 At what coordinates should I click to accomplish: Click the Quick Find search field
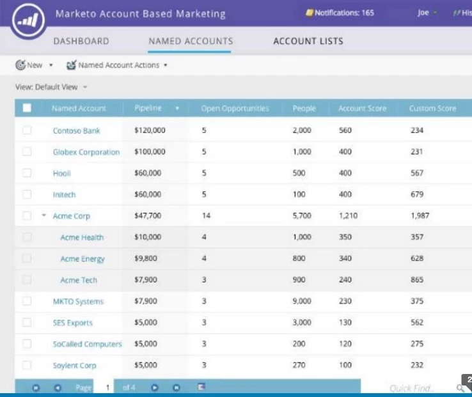[x=411, y=388]
